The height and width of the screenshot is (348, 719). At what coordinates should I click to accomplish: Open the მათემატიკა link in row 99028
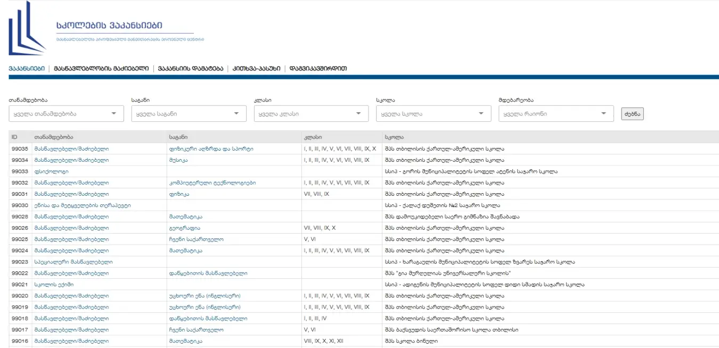(x=185, y=217)
